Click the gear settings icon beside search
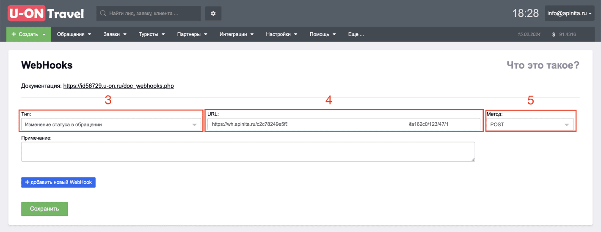Screen dimensions: 601x232 (213, 14)
